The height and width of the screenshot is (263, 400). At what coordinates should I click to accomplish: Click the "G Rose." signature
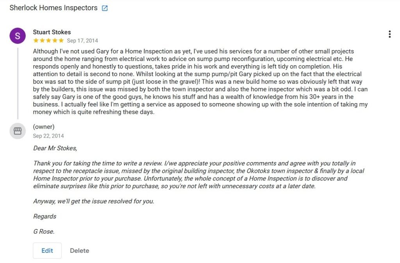(x=44, y=231)
